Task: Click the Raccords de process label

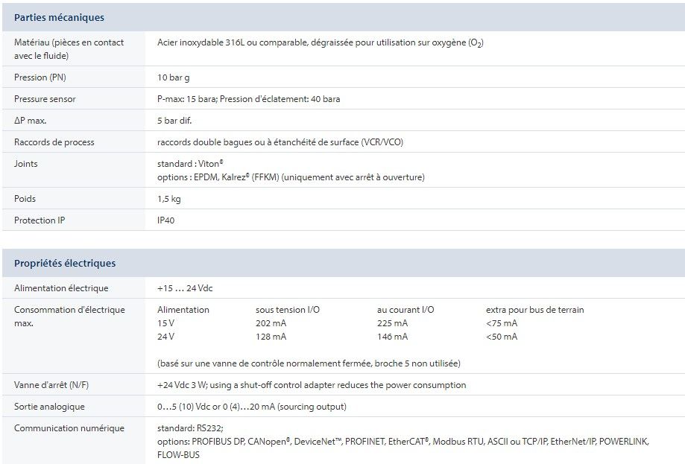Action: (54, 142)
